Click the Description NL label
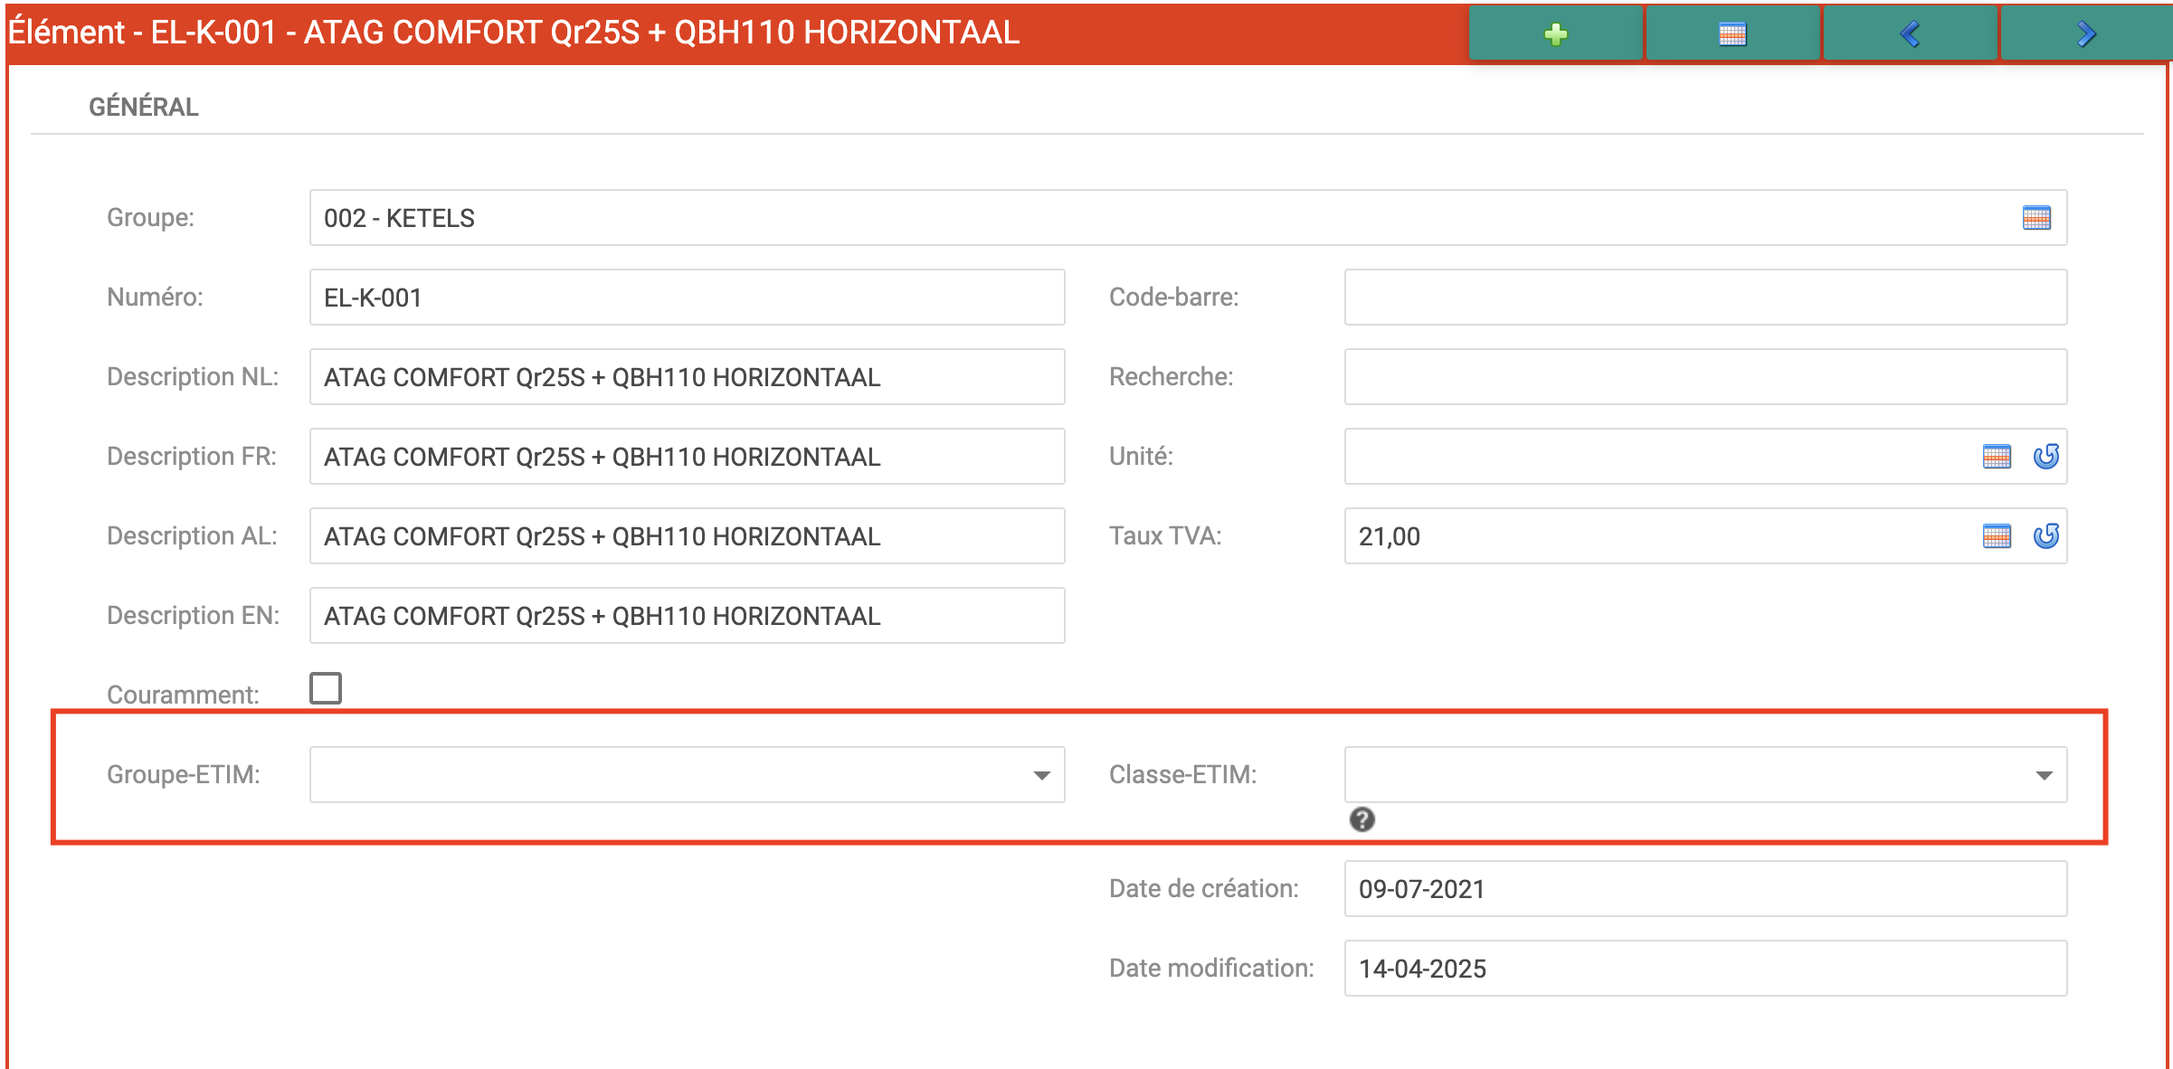The width and height of the screenshot is (2173, 1069). [x=193, y=376]
